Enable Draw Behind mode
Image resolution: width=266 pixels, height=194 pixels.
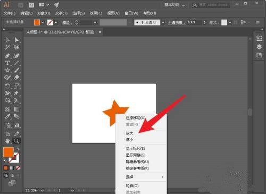(x=12, y=175)
